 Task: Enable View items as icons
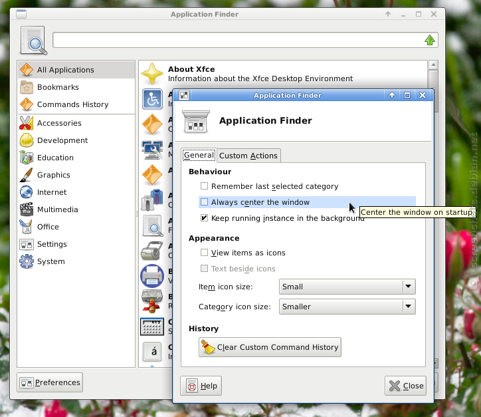(204, 253)
